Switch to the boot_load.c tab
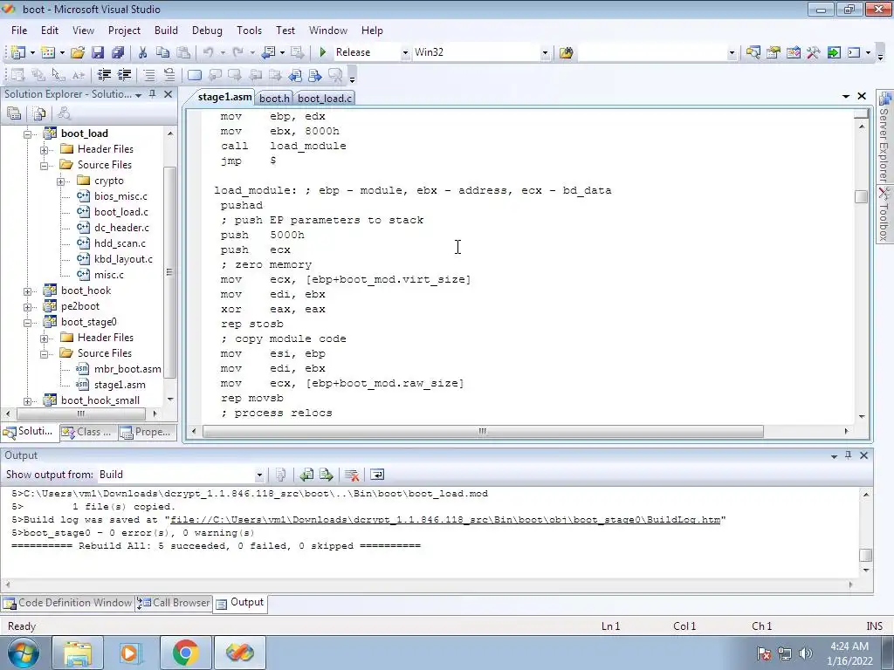The height and width of the screenshot is (670, 894). (325, 98)
